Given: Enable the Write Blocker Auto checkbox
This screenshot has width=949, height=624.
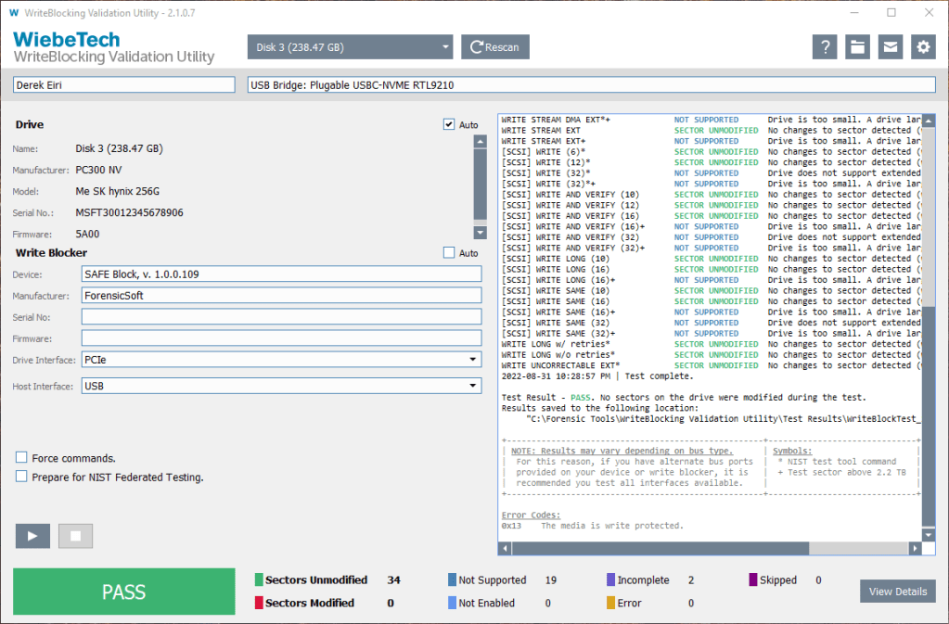Looking at the screenshot, I should click(449, 252).
